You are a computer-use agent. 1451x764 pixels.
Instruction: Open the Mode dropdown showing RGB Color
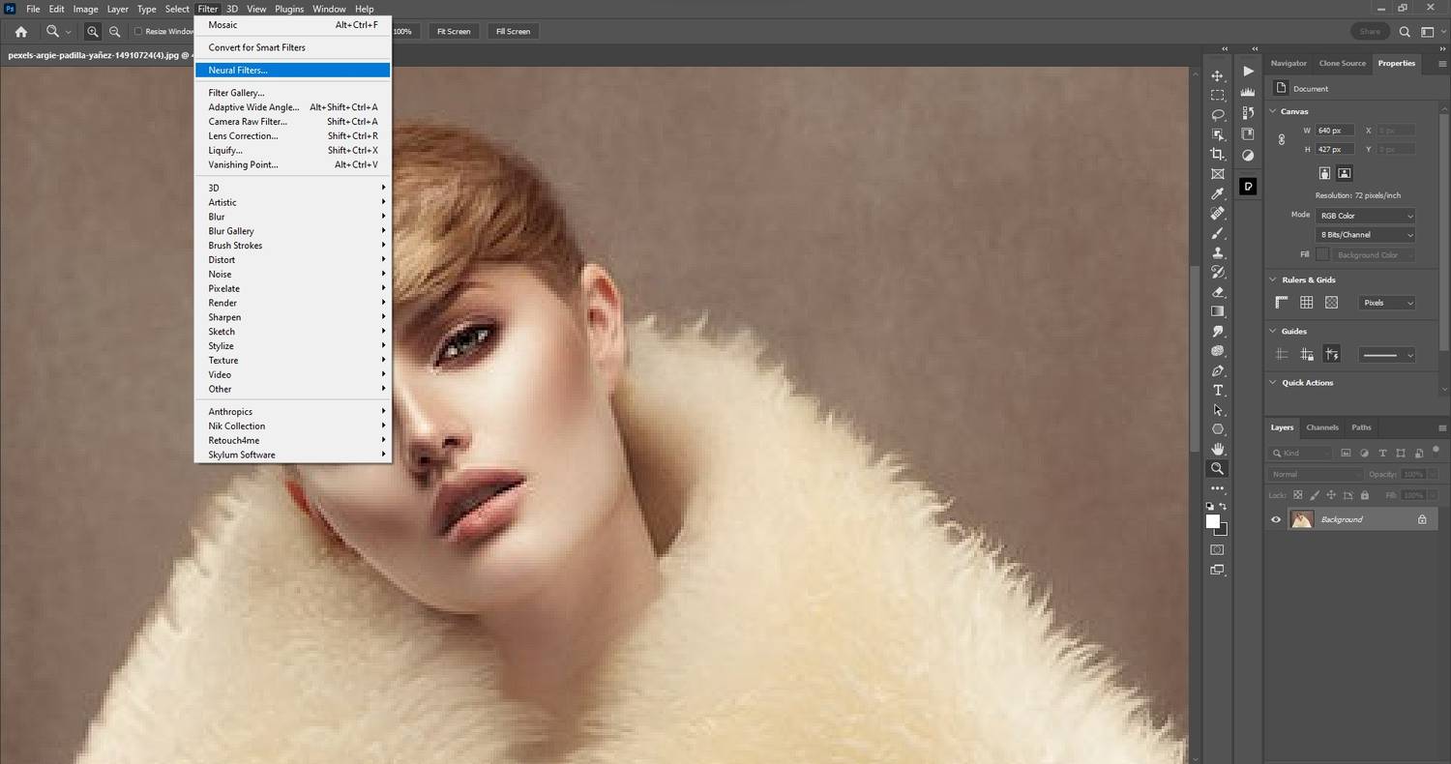(1367, 215)
